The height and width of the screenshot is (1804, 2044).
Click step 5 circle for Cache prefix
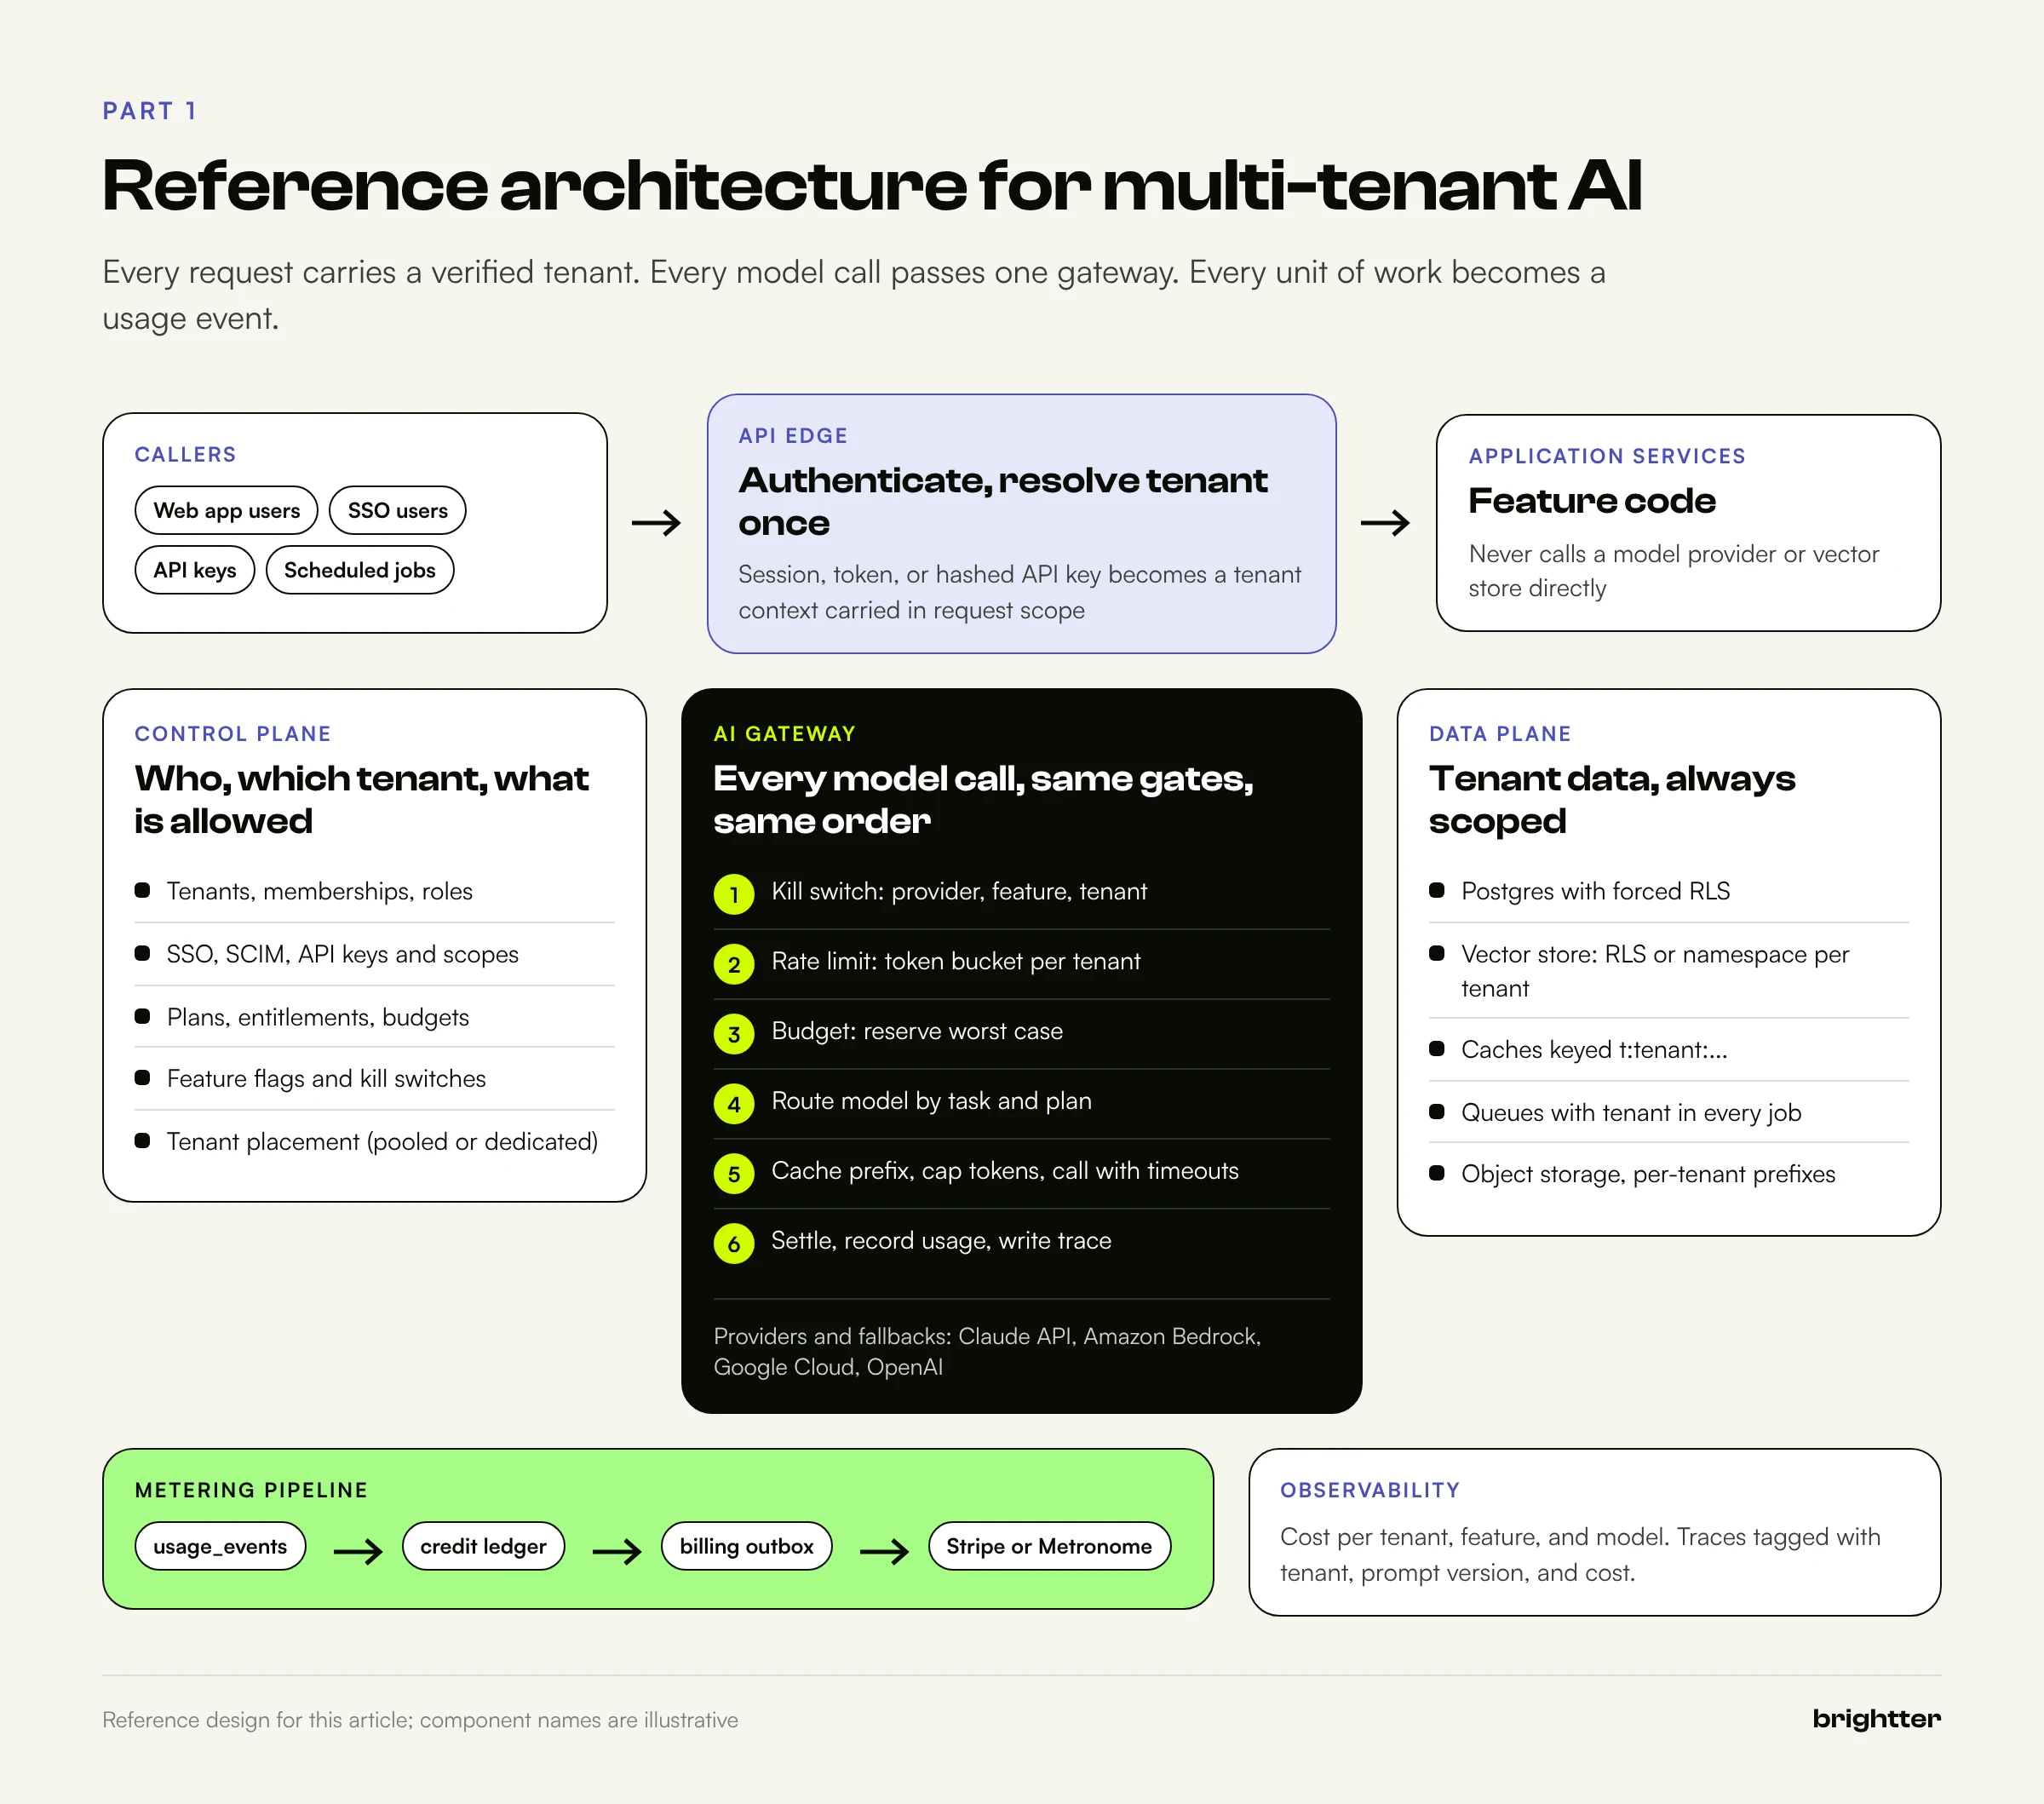click(x=734, y=1174)
